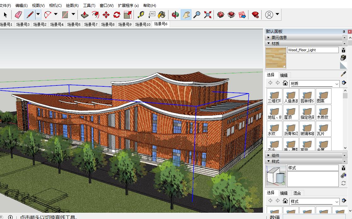The height and width of the screenshot is (219, 352).
Task: Open the 屋顶 material folder
Action: pyautogui.click(x=290, y=112)
